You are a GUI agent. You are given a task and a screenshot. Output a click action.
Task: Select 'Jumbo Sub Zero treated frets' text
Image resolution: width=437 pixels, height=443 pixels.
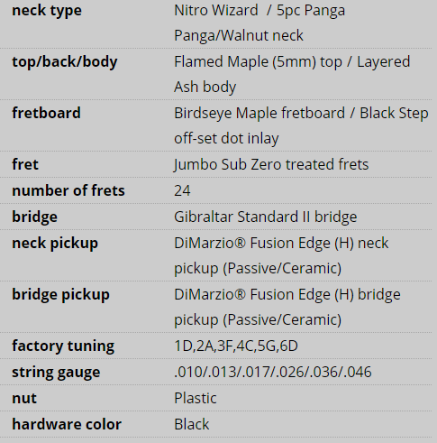271,165
